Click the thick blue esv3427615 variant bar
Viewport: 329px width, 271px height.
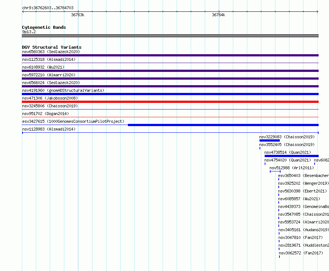(223, 125)
